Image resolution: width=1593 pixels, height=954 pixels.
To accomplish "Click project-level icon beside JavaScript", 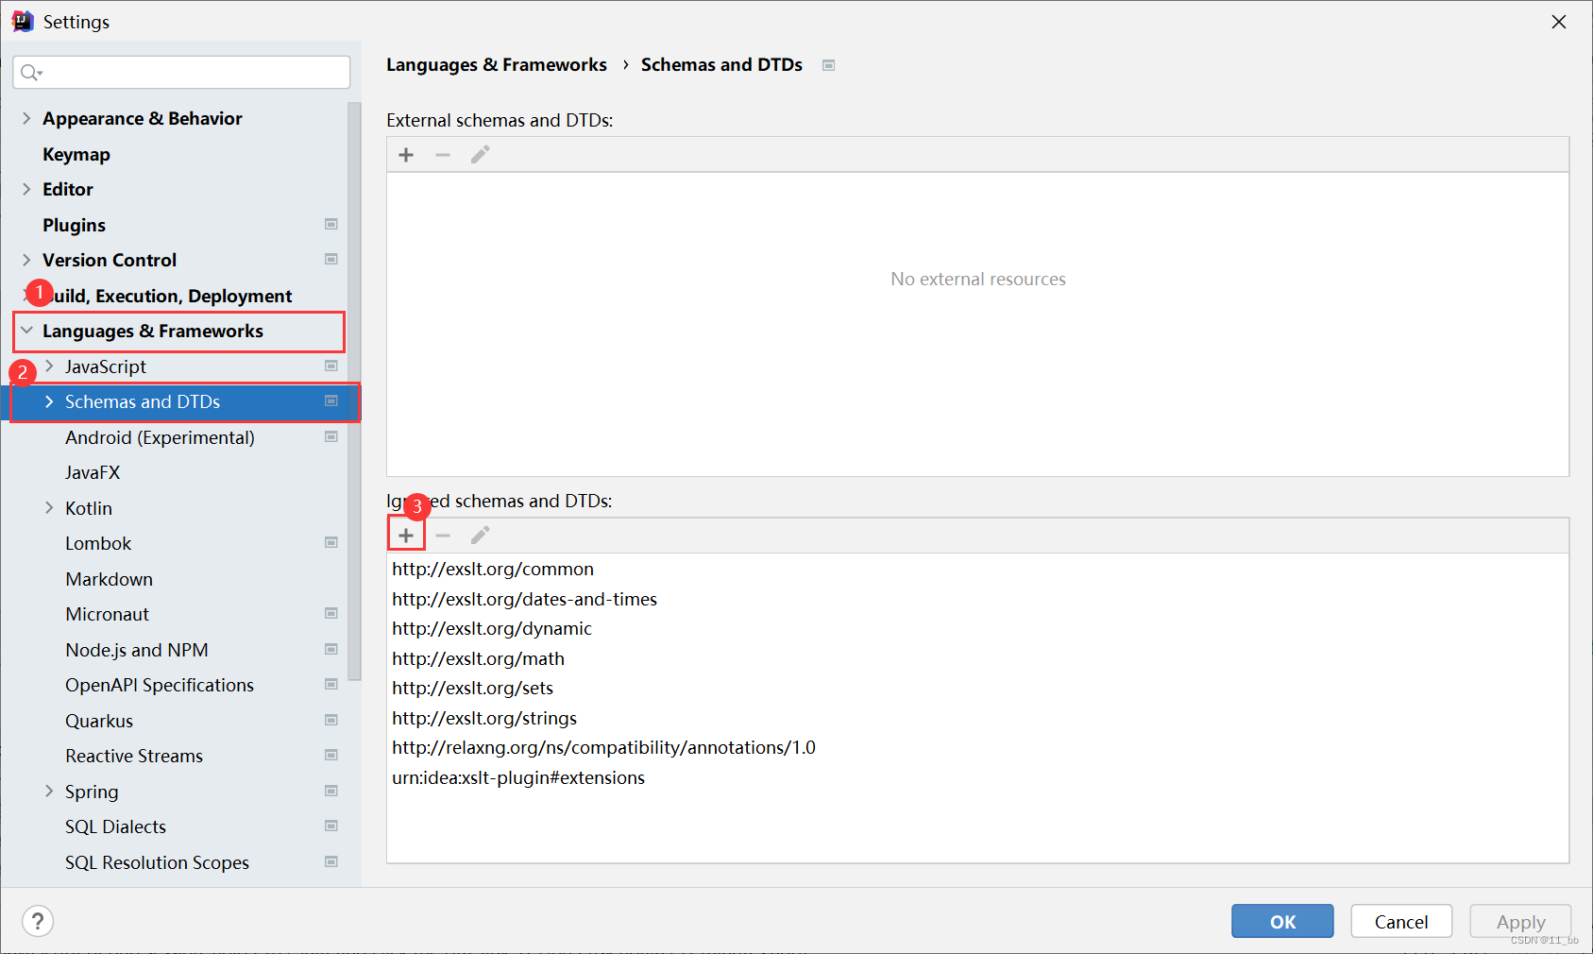I will click(x=331, y=366).
